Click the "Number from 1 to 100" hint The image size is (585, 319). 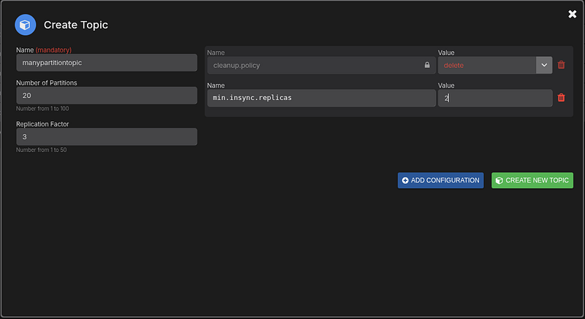(42, 109)
